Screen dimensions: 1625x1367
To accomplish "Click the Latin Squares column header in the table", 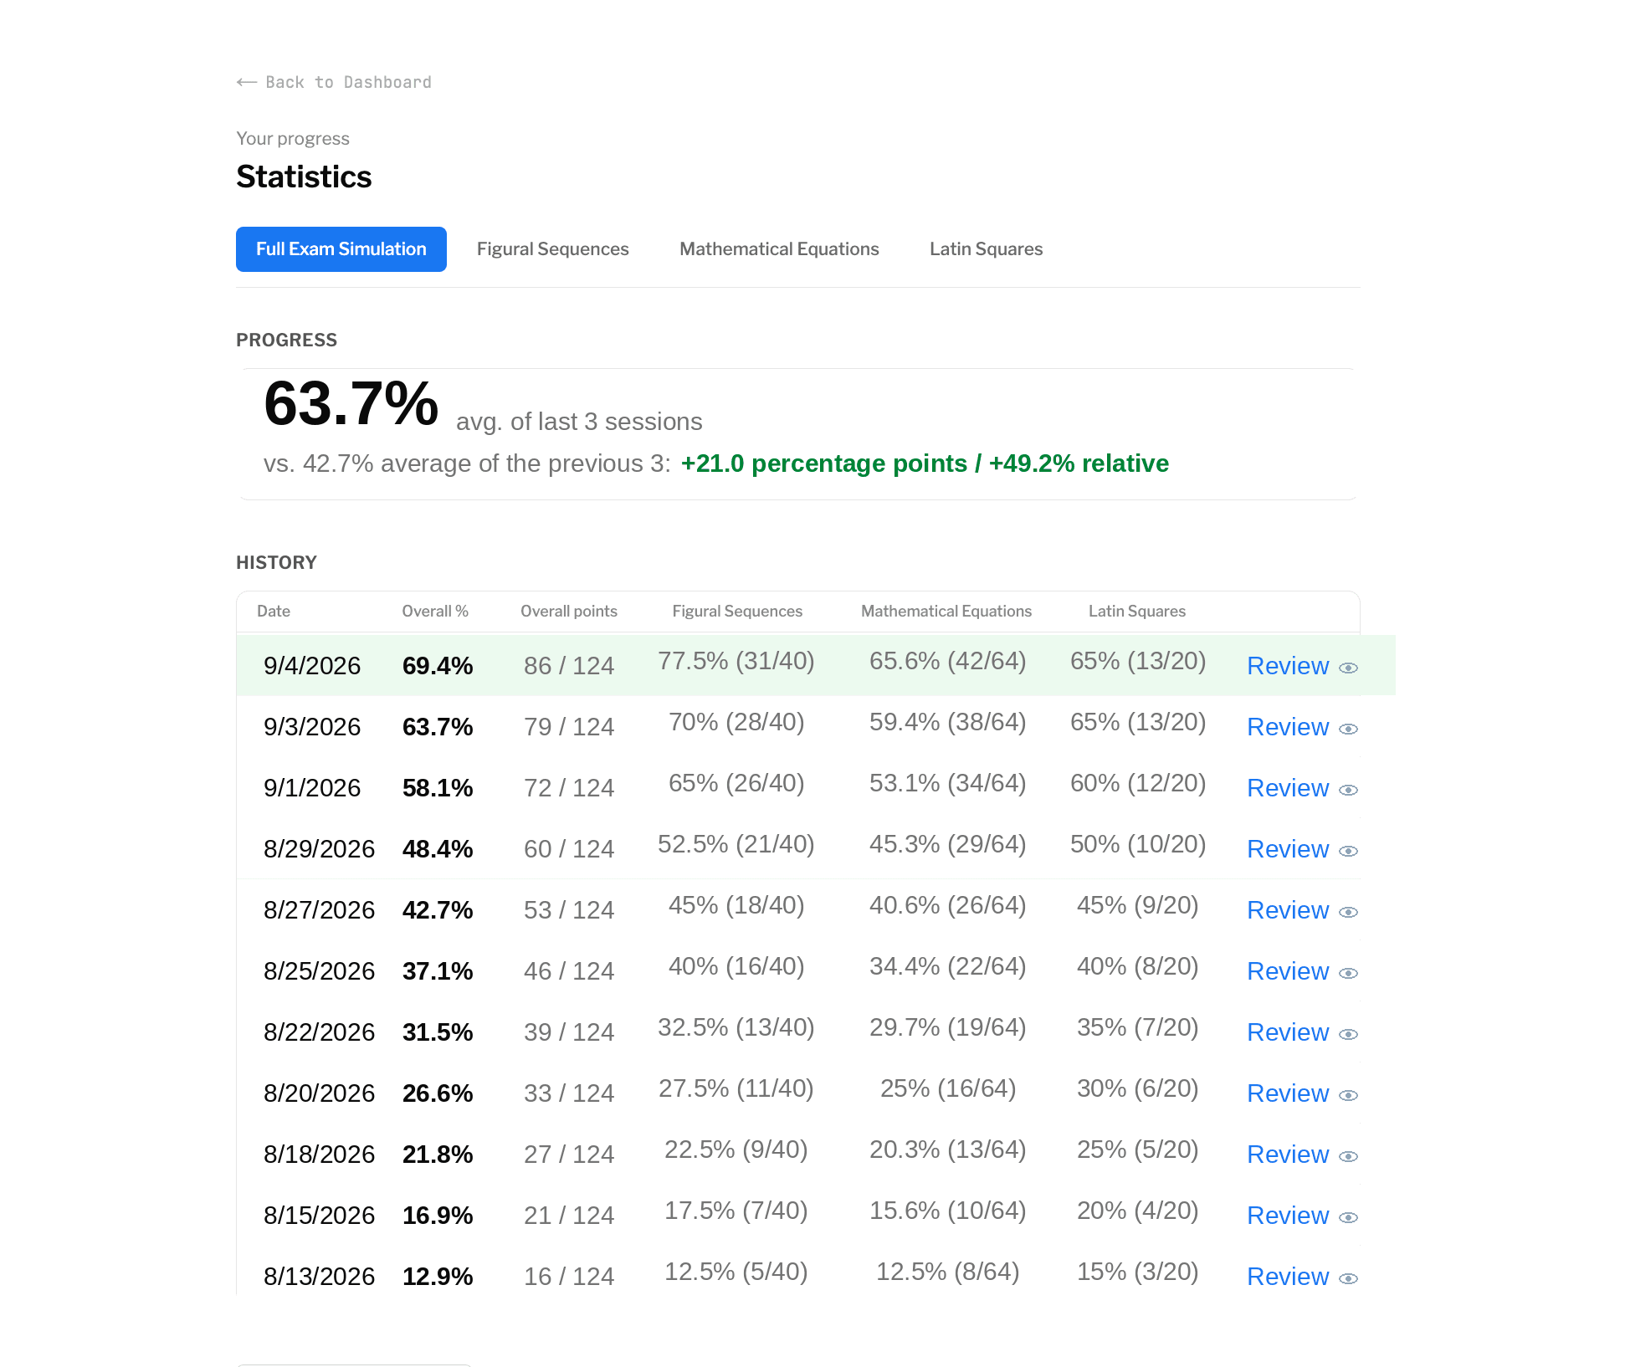I will pos(1137,612).
